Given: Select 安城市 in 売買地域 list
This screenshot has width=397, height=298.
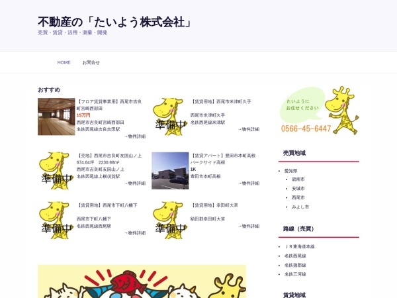Looking at the screenshot, I should (x=298, y=189).
